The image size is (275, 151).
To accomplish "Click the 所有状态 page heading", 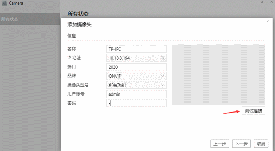I will (78, 14).
